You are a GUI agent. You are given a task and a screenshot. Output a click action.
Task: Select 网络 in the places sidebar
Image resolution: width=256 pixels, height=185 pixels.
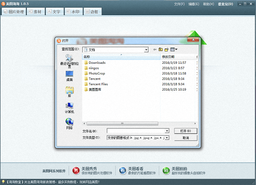(70, 124)
